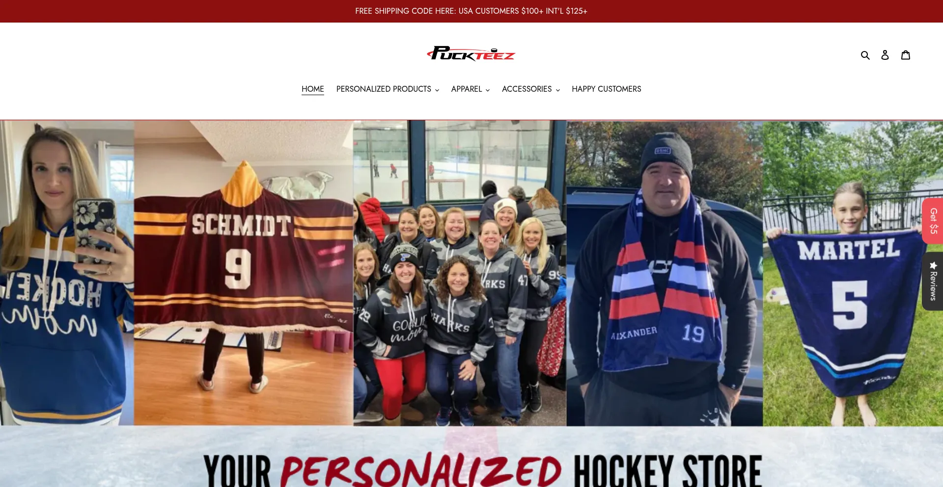Click the Schmidt 9 hooded blanket photo
This screenshot has width=943, height=487.
click(244, 273)
